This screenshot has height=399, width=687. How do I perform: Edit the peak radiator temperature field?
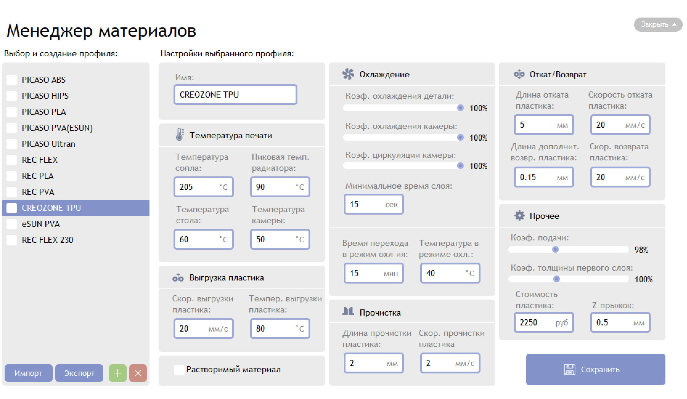[280, 187]
